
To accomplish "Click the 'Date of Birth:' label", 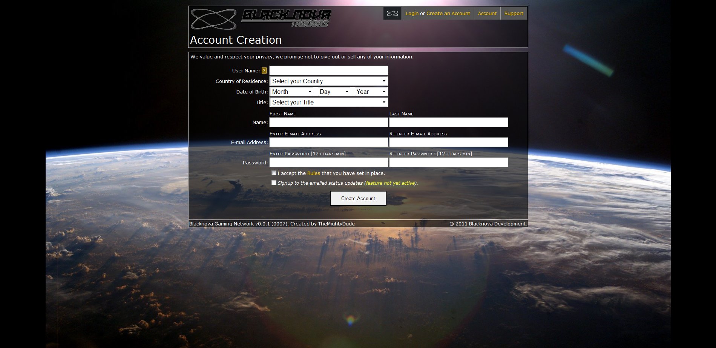I will click(x=252, y=92).
